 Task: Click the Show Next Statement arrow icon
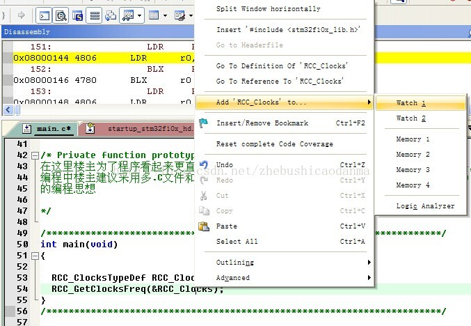[21, 15]
